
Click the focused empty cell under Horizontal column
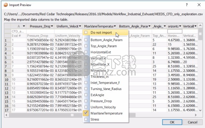tap(175, 31)
